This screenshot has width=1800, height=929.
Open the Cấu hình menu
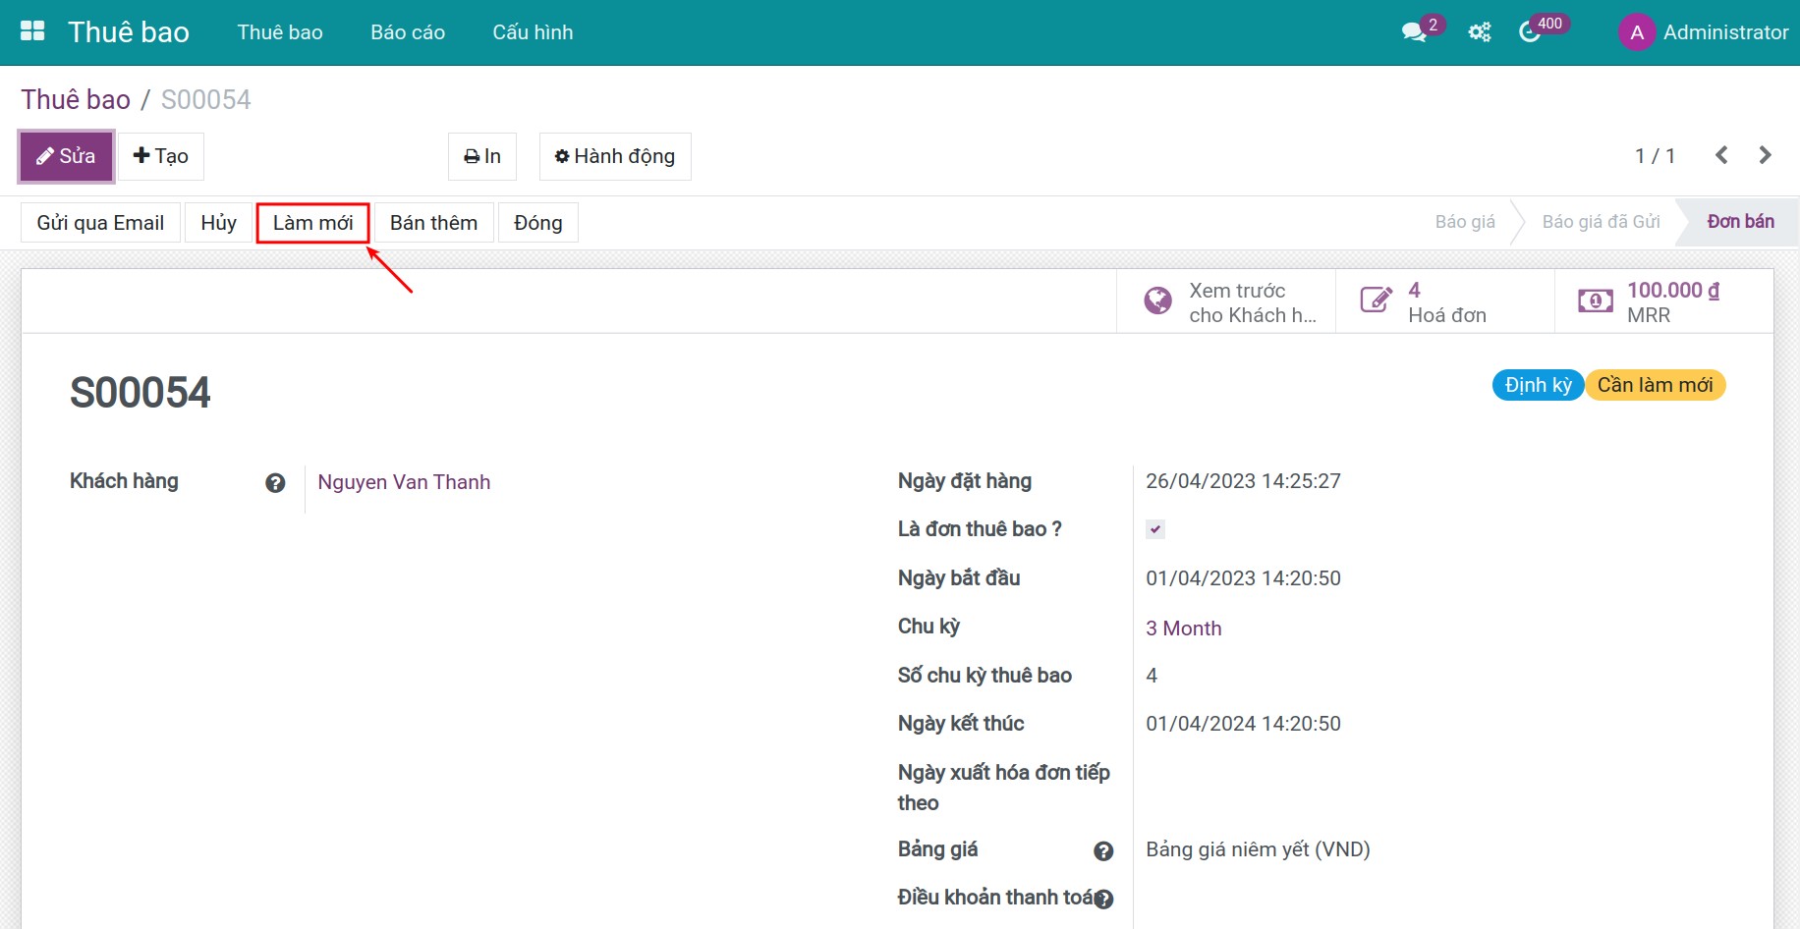tap(533, 32)
